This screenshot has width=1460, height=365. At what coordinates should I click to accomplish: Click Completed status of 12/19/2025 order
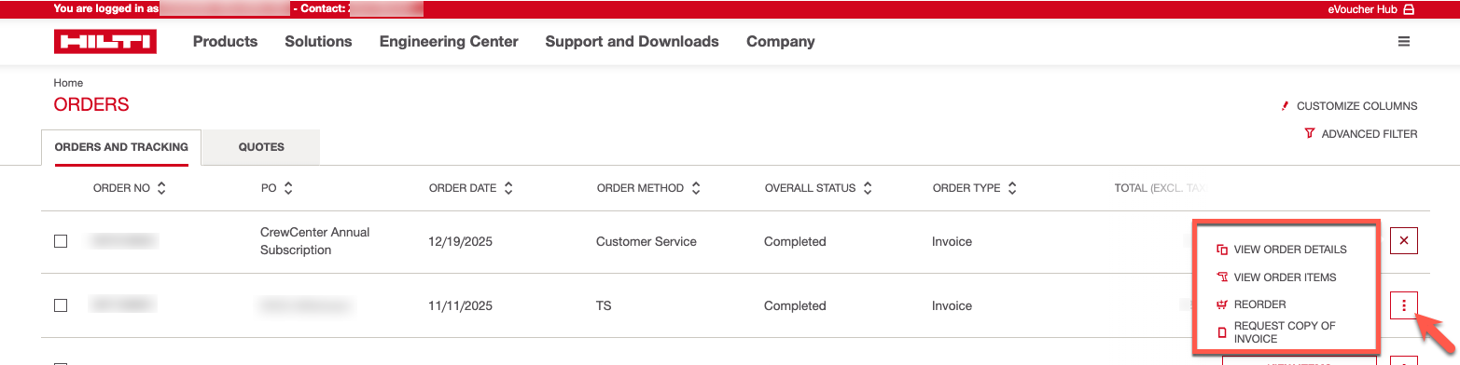(795, 242)
